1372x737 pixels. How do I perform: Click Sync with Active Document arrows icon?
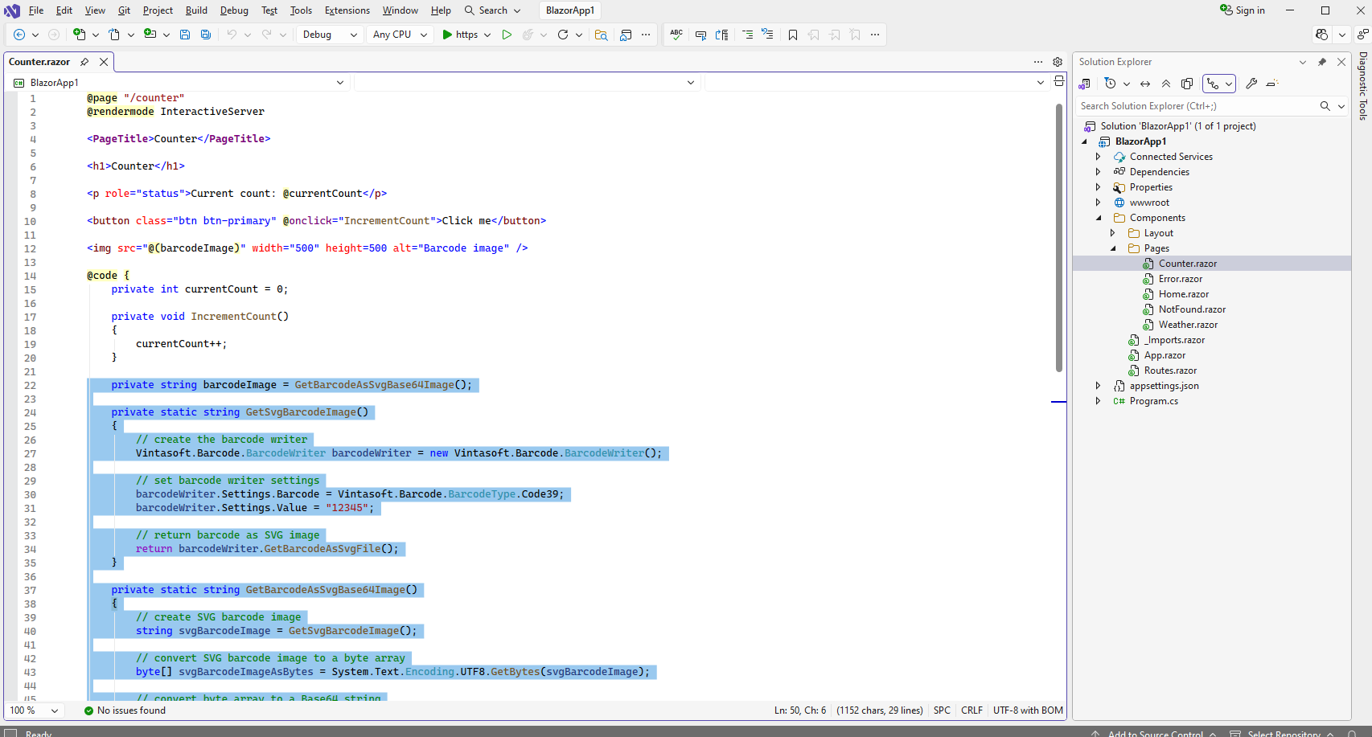1145,84
